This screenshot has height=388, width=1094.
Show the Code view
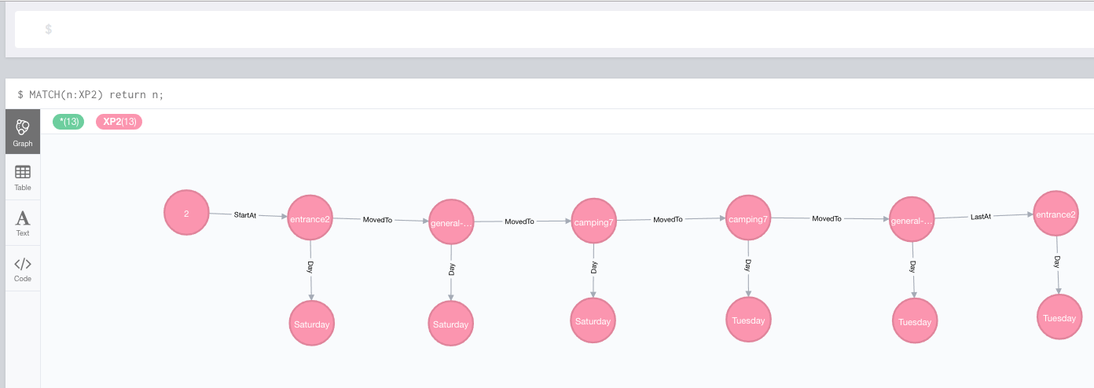pos(23,268)
